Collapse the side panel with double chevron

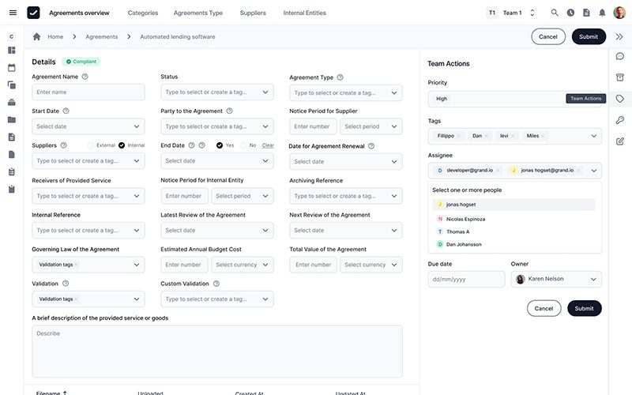coord(619,36)
